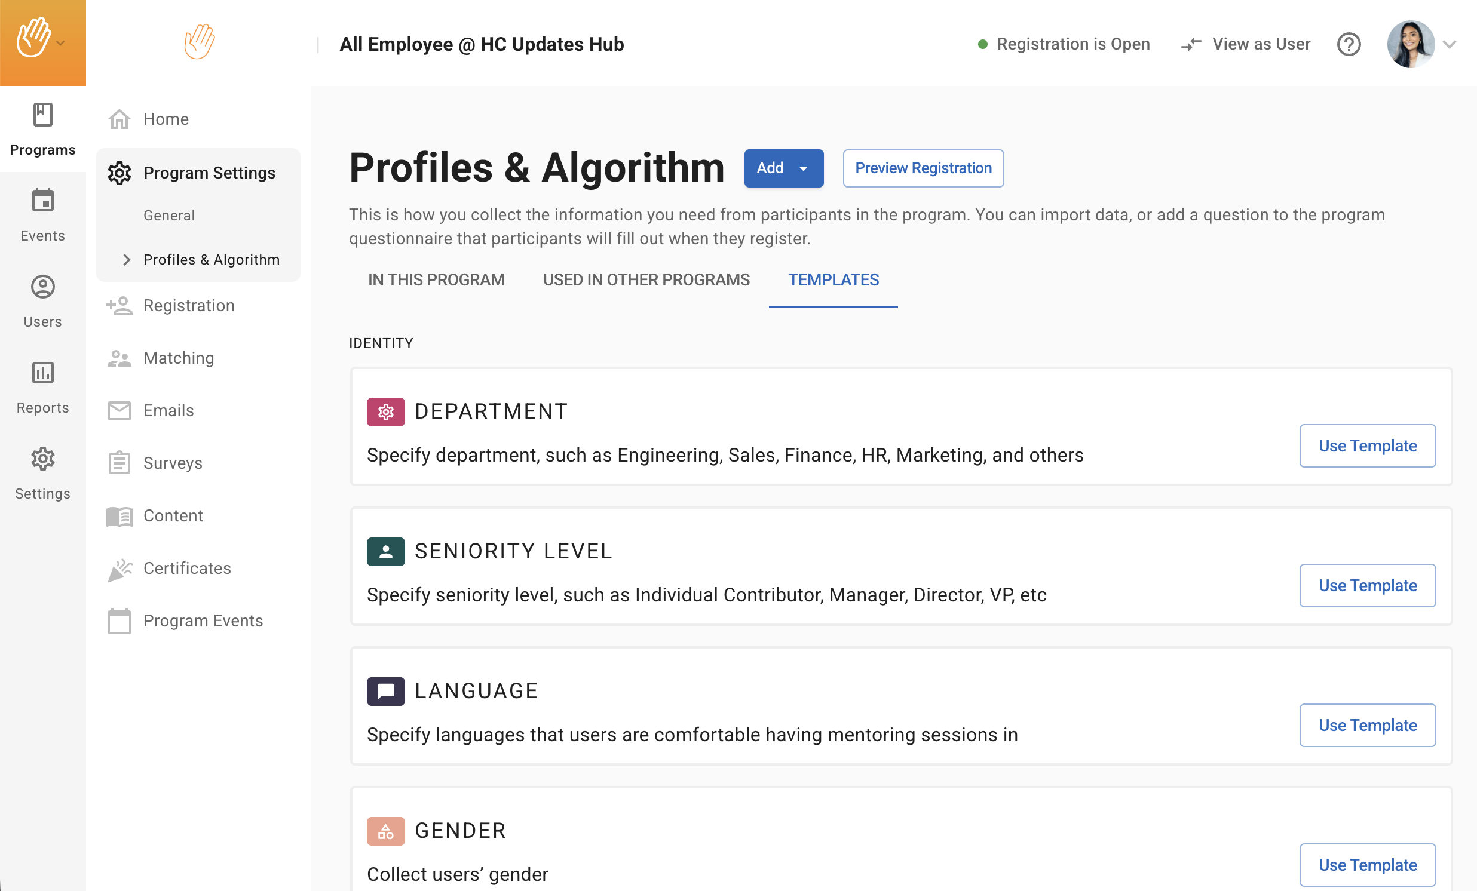This screenshot has width=1477, height=891.
Task: Click the Matching people icon
Action: pos(119,358)
